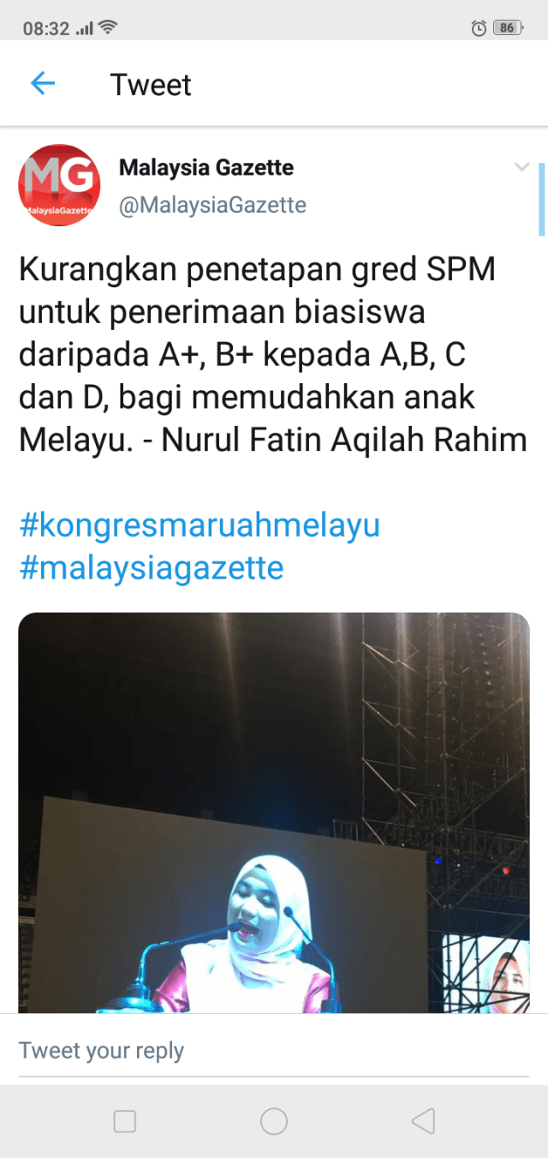This screenshot has height=1158, width=548.
Task: Tap the Tweet your reply field
Action: tap(274, 1051)
